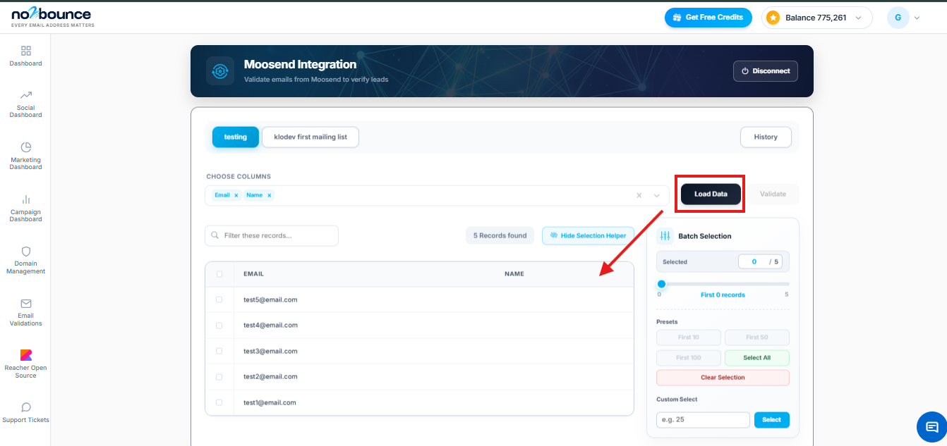Open the History view
947x446 pixels.
pos(766,137)
